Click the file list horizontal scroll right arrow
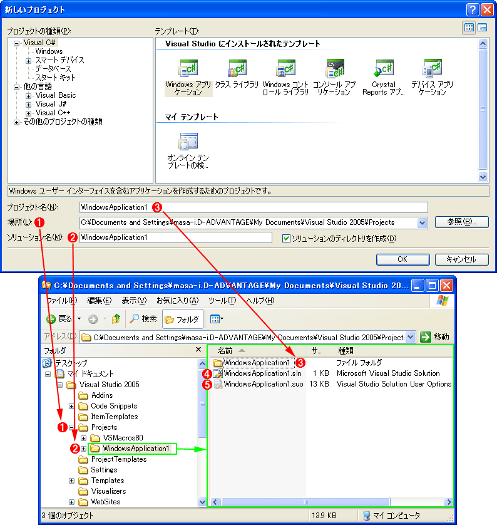The image size is (497, 525). coord(449,502)
